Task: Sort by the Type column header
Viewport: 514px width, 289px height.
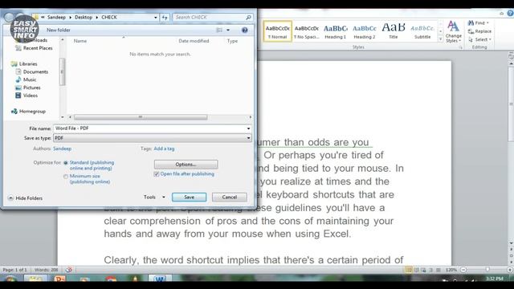Action: coord(232,41)
